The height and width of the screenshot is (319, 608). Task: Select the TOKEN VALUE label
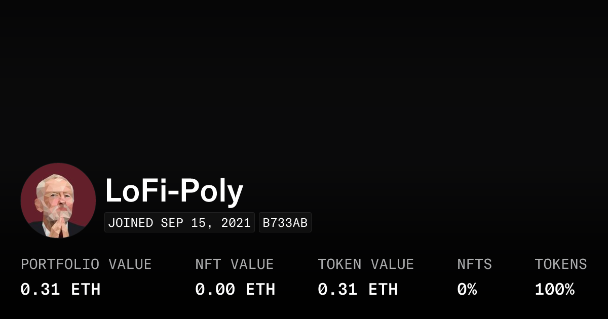tap(366, 264)
